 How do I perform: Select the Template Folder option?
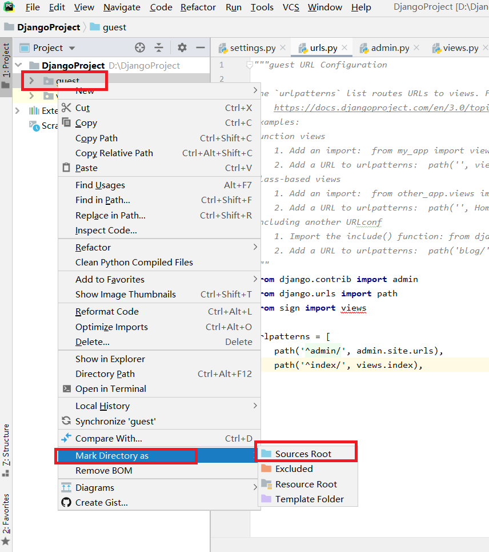coord(308,499)
